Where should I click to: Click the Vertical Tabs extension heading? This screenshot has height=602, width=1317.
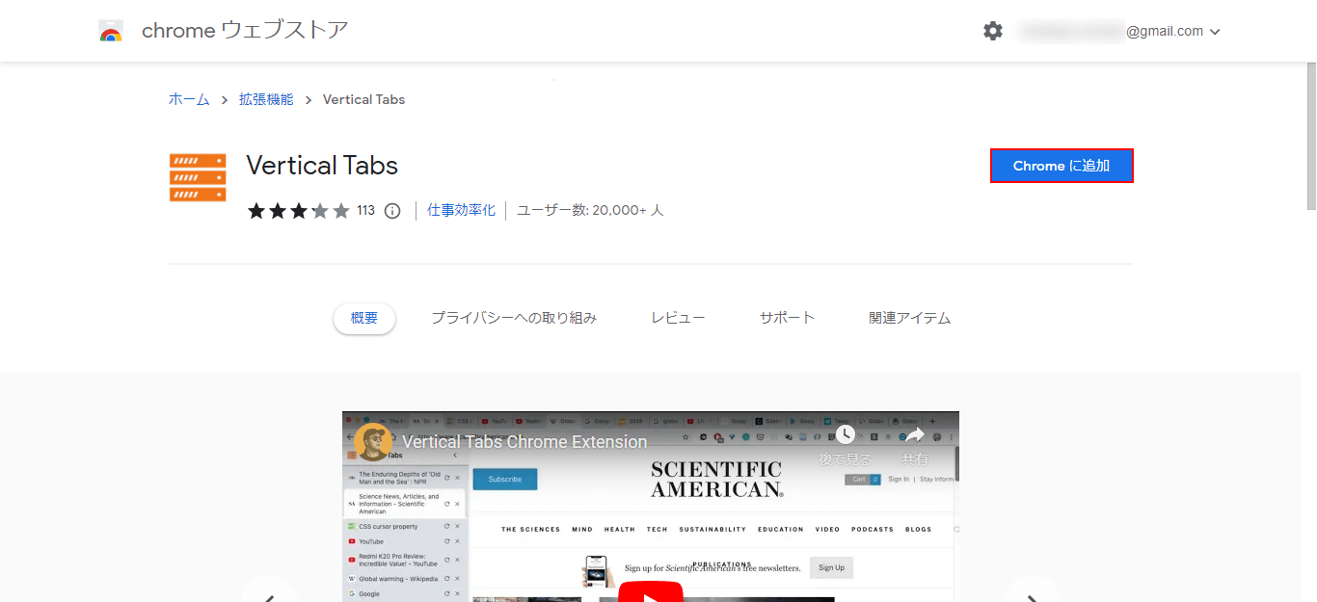322,166
